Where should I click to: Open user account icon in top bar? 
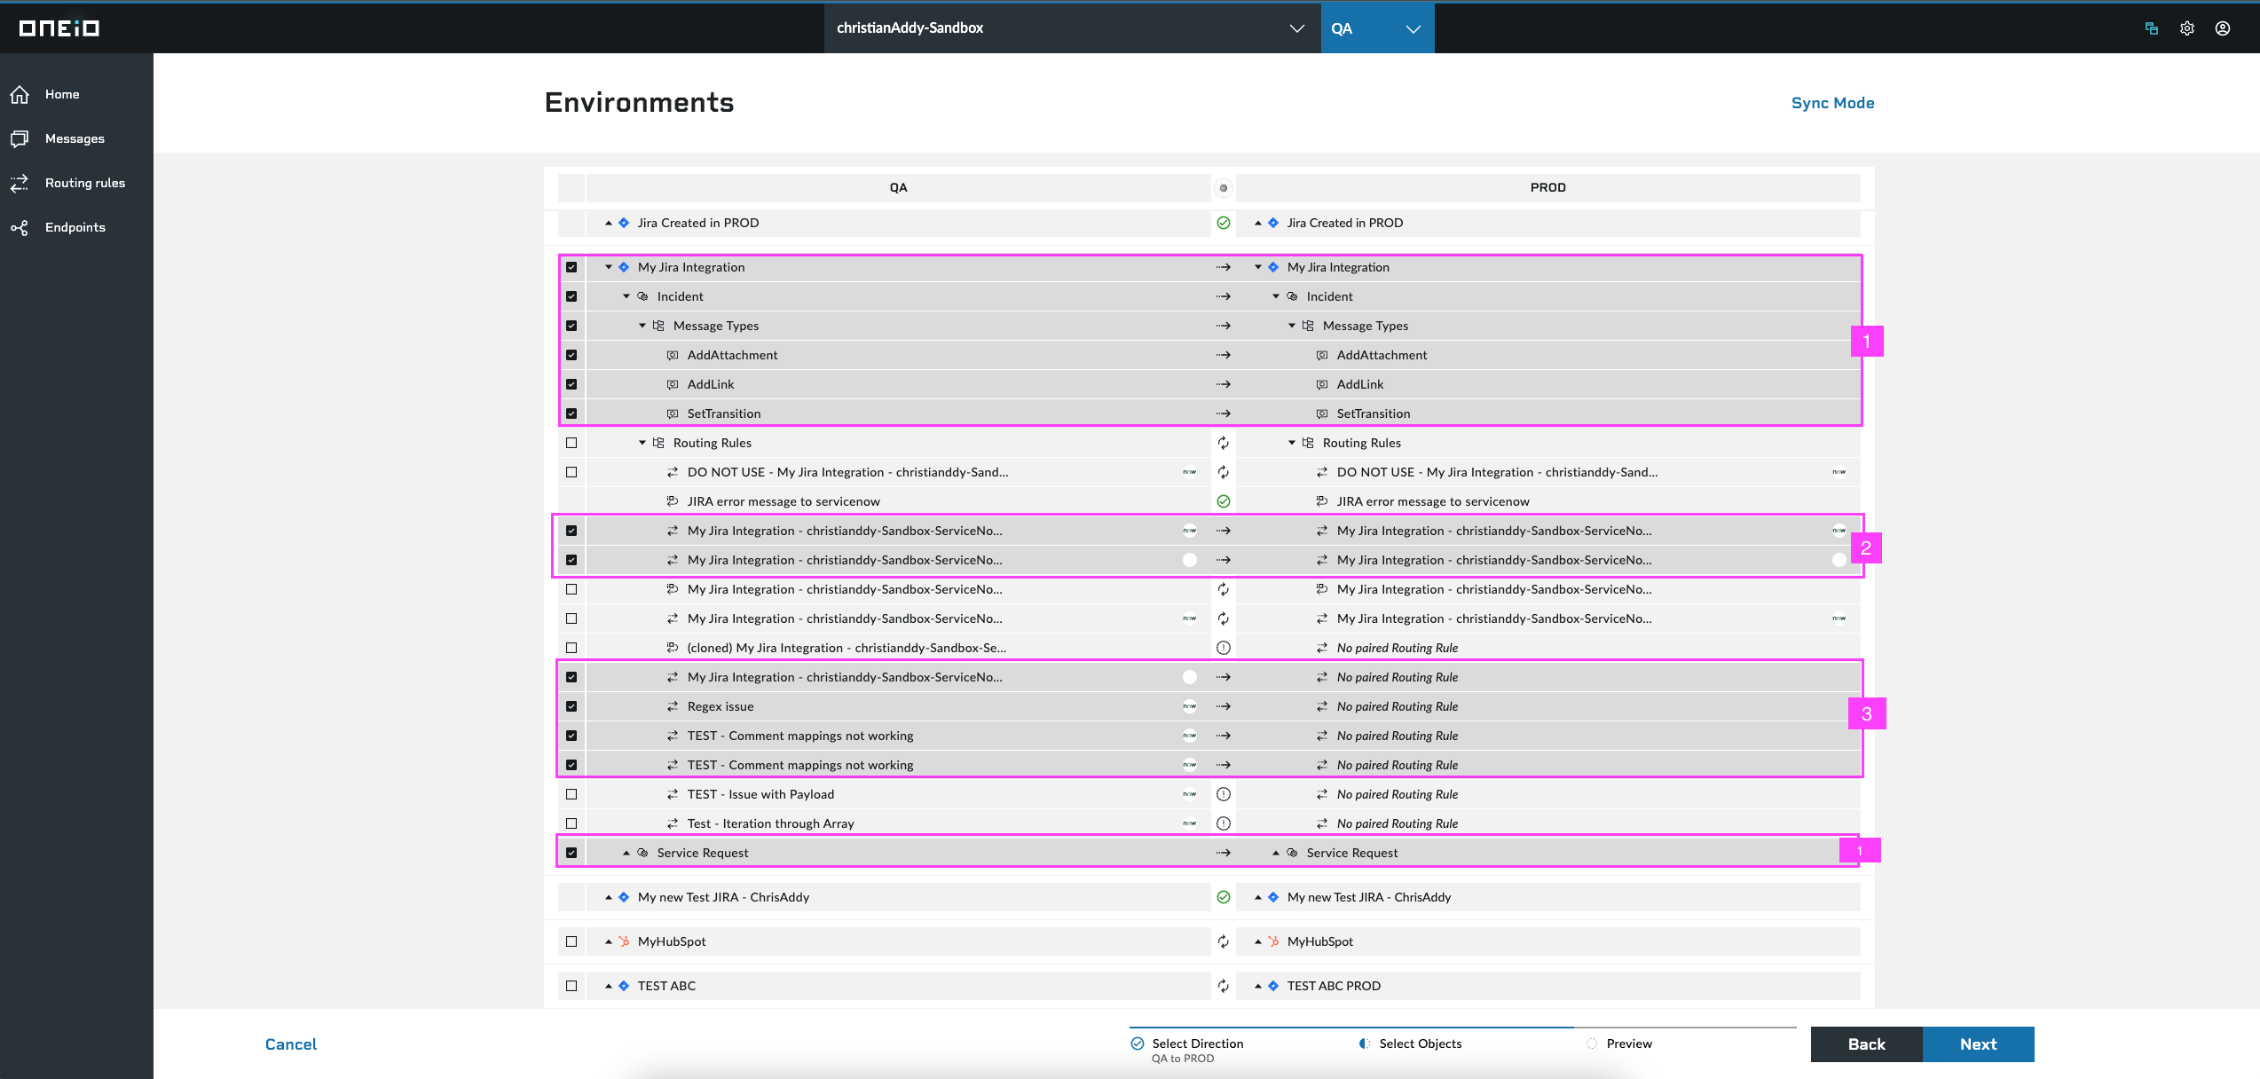[x=2223, y=28]
